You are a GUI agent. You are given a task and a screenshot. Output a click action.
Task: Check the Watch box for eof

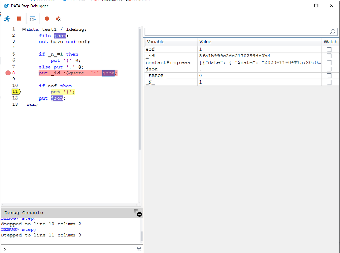(x=329, y=50)
